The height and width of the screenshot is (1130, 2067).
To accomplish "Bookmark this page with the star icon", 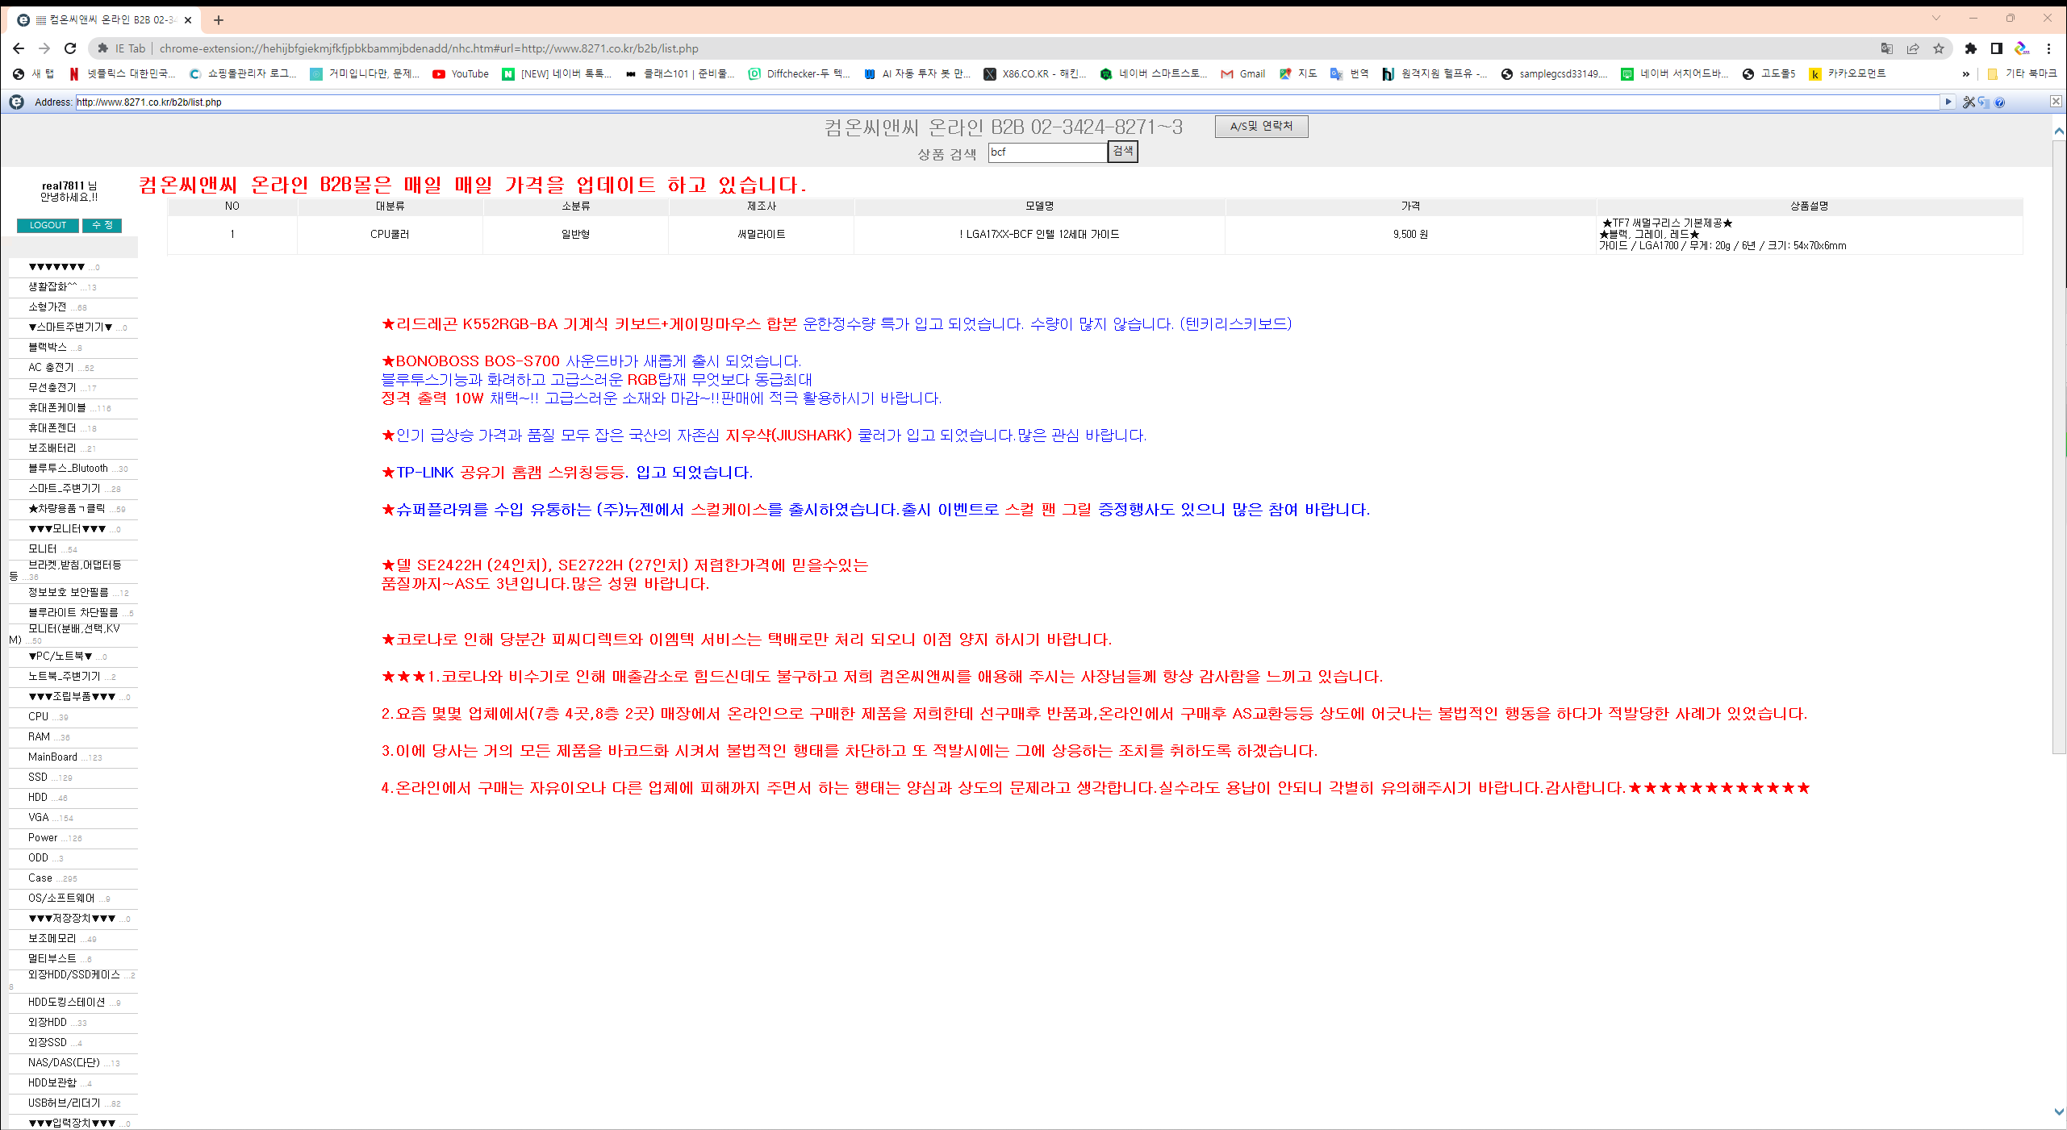I will [1938, 48].
